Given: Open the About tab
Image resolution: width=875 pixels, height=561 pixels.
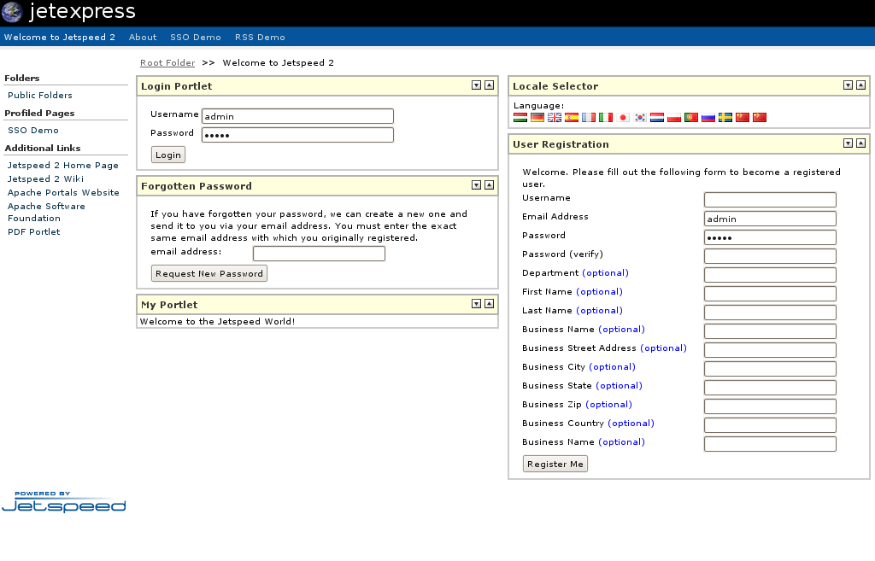Looking at the screenshot, I should click(x=143, y=38).
